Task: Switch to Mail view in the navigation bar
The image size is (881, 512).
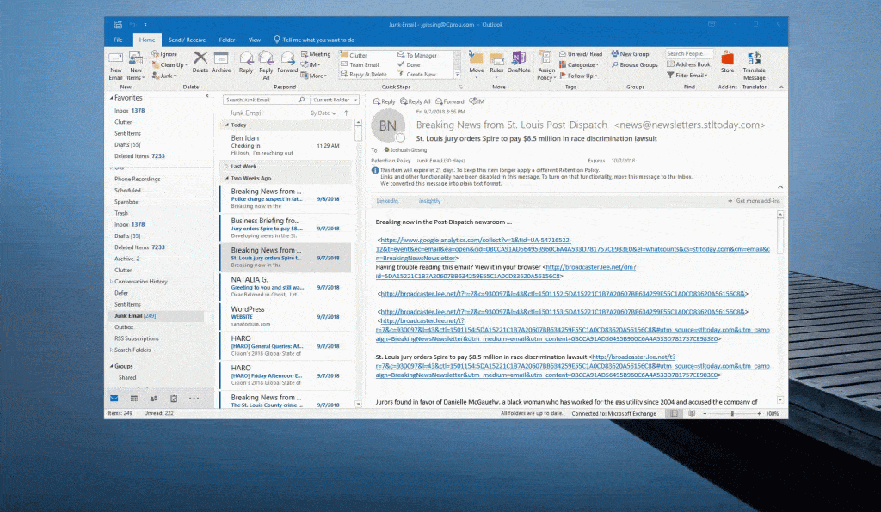Action: click(114, 399)
